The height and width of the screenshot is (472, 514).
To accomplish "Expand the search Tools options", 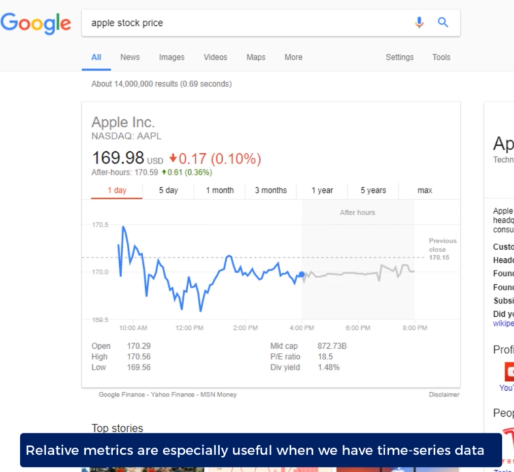I will pyautogui.click(x=441, y=57).
